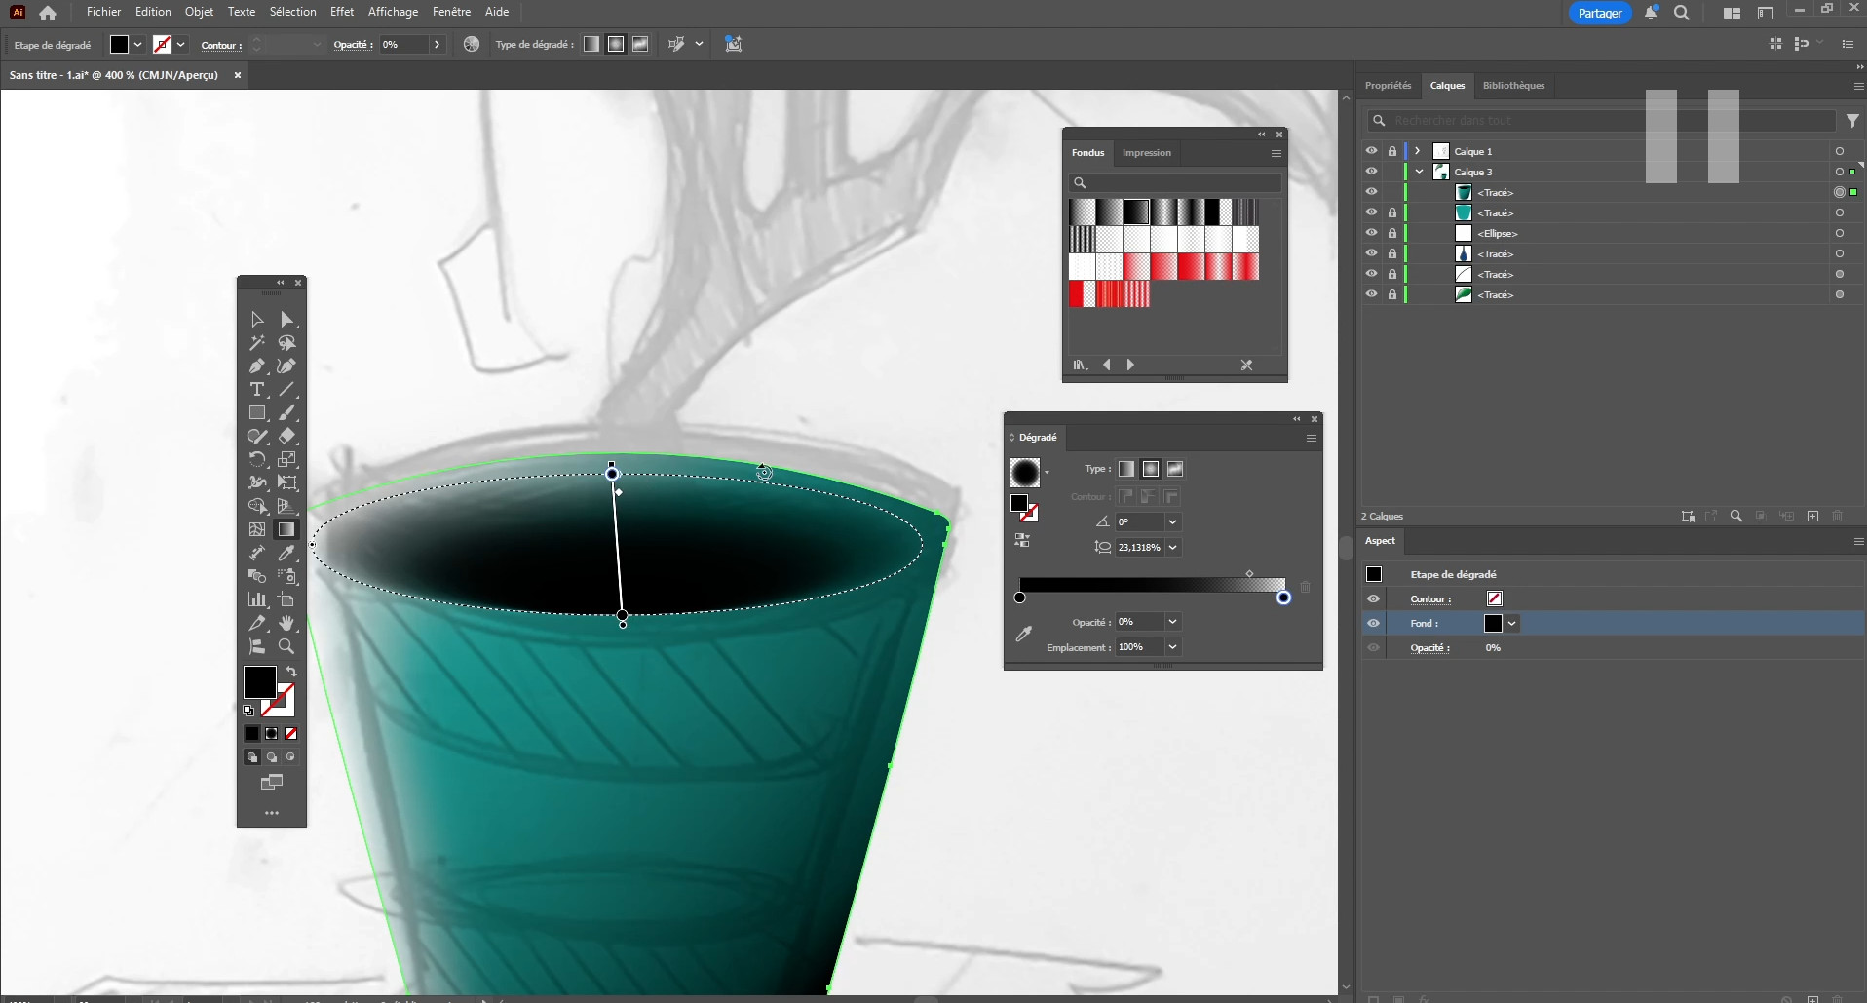1867x1003 pixels.
Task: Select the Artboard tool
Action: coord(286,599)
